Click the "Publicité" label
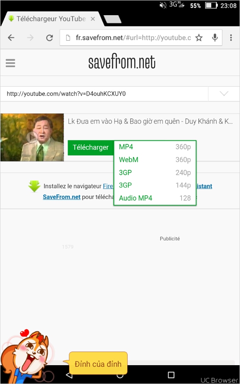240x384 pixels. pos(170,238)
